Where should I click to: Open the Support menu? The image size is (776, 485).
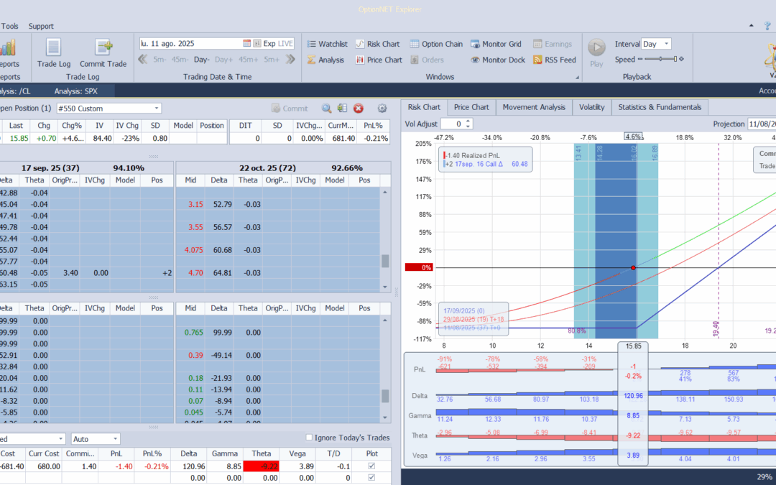41,27
